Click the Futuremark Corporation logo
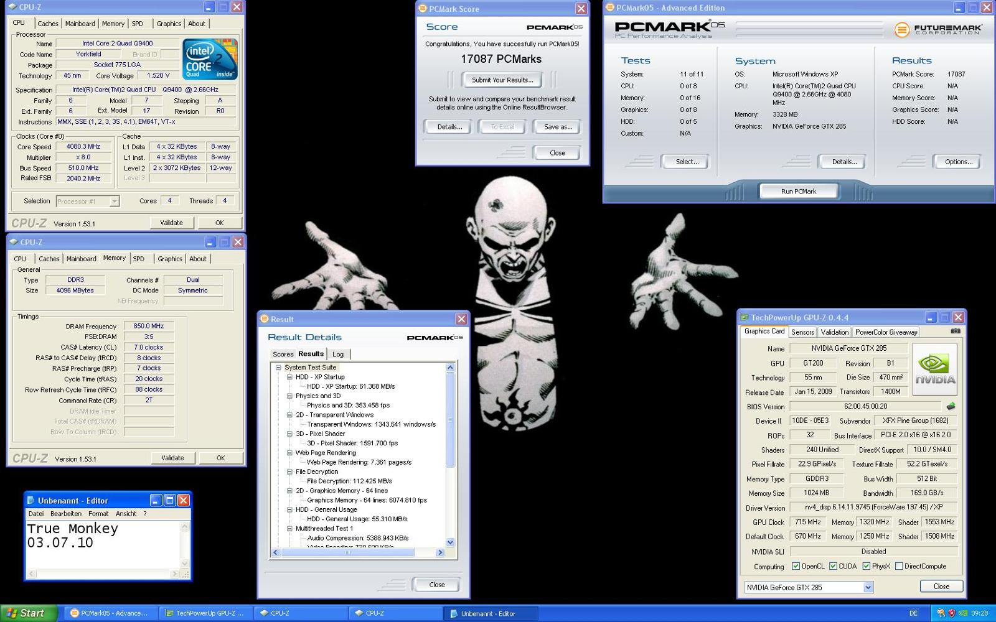This screenshot has height=622, width=996. [939, 29]
